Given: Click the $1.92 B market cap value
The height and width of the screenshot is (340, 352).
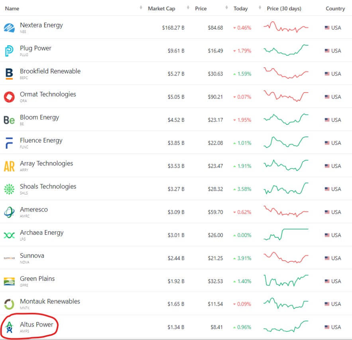Looking at the screenshot, I should 176,281.
